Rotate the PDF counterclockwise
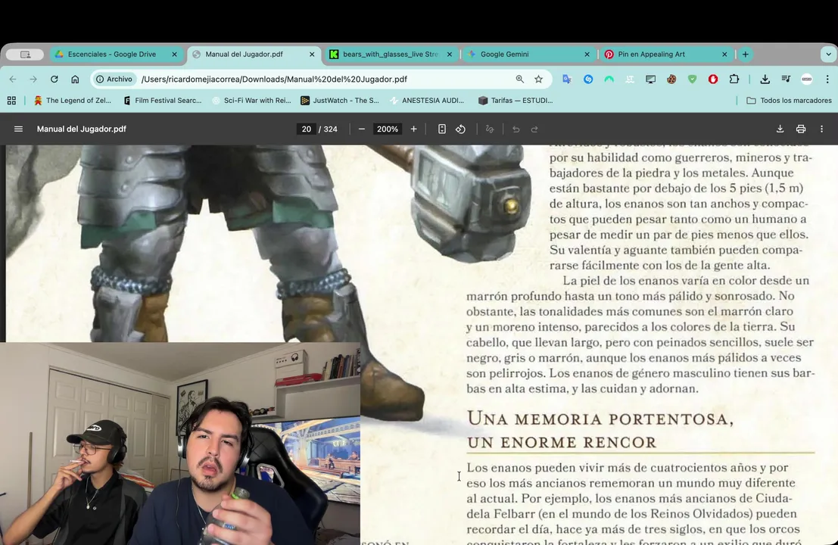 pos(461,129)
